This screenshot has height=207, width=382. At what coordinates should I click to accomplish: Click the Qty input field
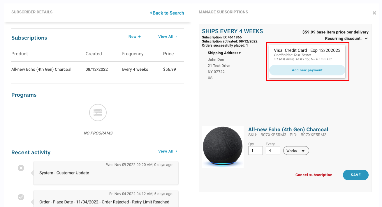click(x=256, y=151)
